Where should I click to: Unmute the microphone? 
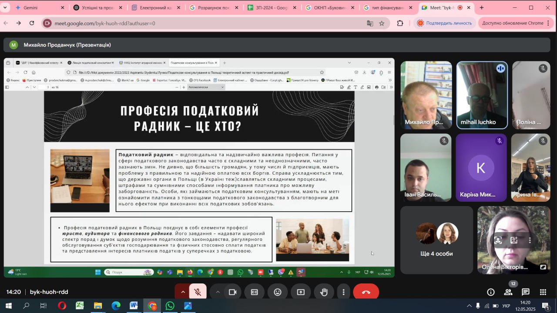(198, 292)
